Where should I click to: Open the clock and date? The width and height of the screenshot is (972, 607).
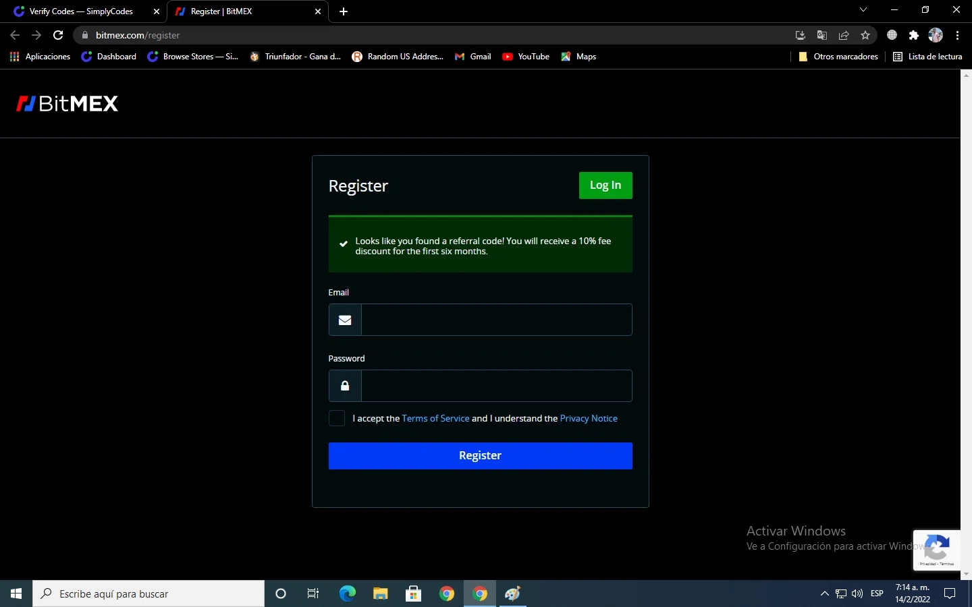point(913,594)
